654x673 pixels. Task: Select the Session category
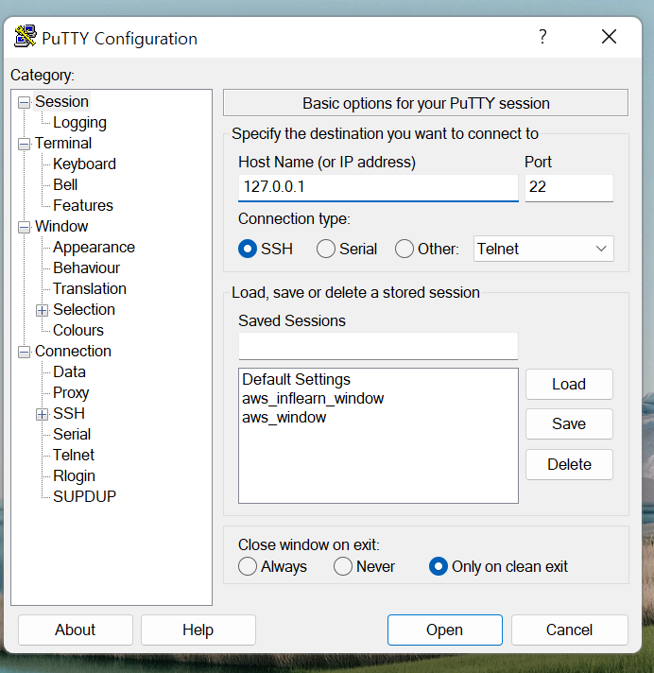pyautogui.click(x=61, y=102)
